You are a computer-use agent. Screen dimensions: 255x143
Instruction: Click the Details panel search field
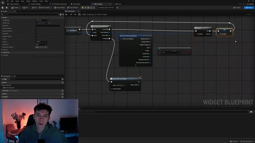point(30,14)
